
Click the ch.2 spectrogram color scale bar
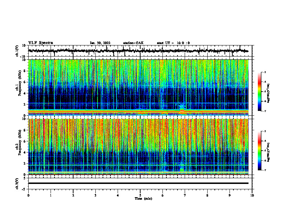click(259, 151)
